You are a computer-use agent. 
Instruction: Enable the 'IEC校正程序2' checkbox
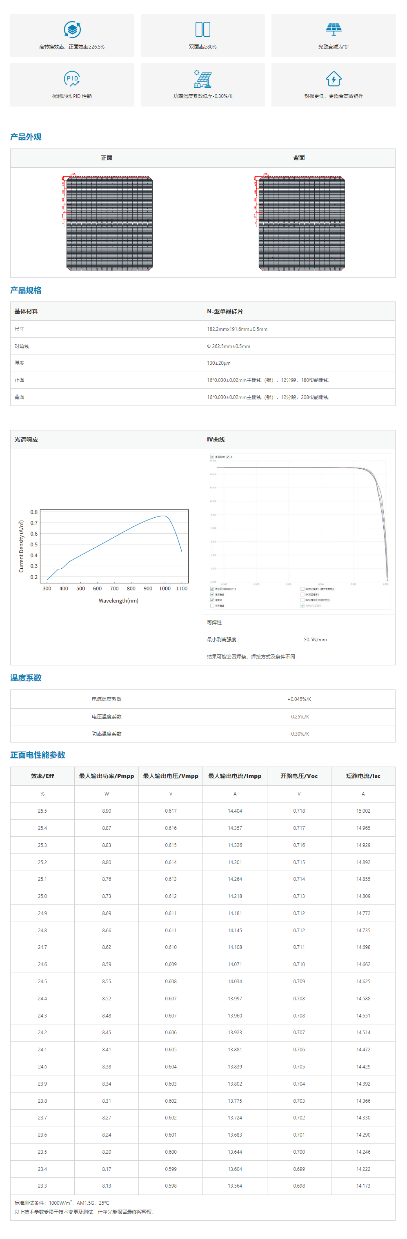click(x=302, y=594)
